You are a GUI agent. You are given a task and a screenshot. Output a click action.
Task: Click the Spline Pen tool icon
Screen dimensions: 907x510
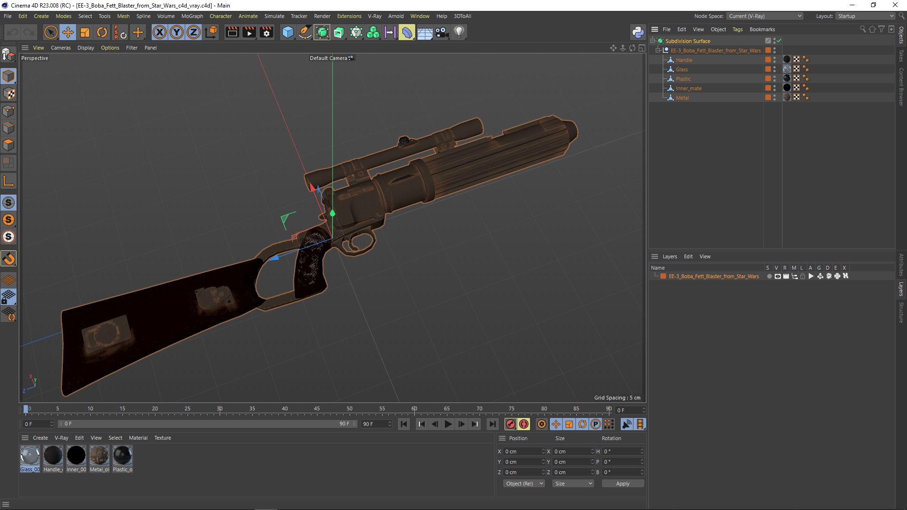point(305,32)
